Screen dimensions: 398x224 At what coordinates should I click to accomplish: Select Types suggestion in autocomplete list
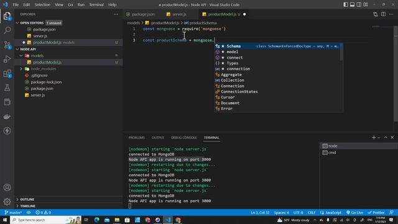tap(277, 63)
